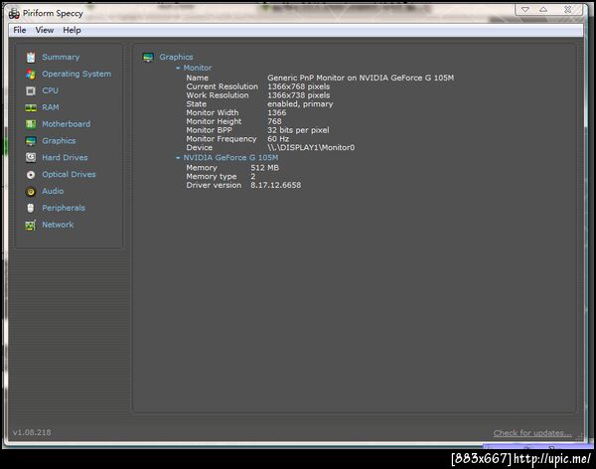
Task: Open the View menu
Action: point(45,30)
